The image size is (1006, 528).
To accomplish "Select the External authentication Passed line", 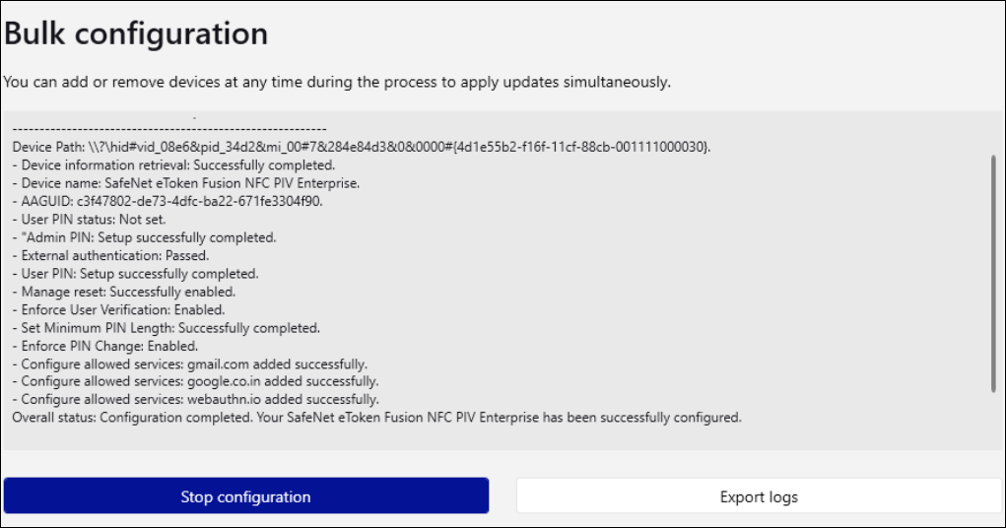I will tap(110, 255).
